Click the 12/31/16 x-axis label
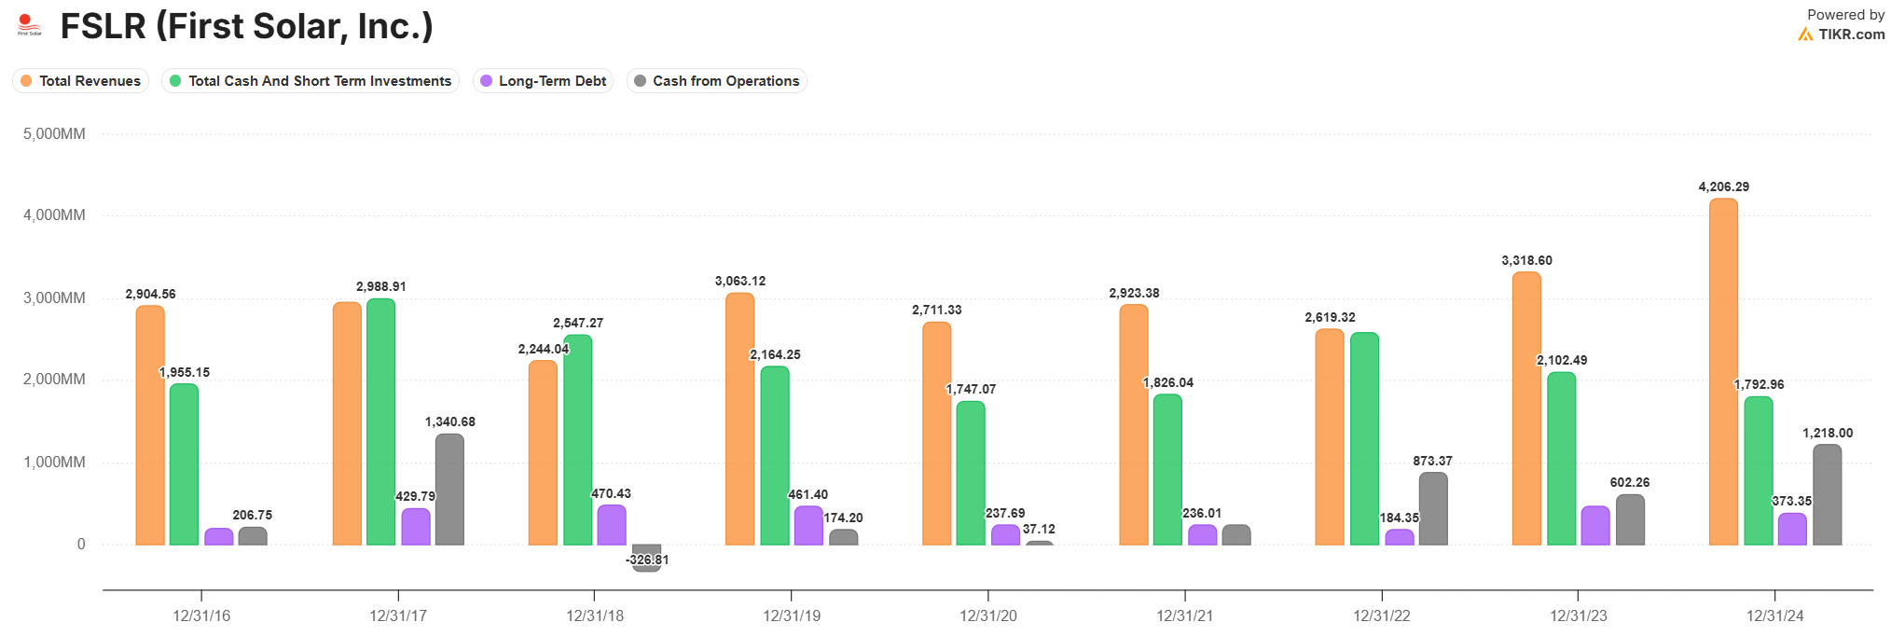The image size is (1891, 636). point(201,615)
